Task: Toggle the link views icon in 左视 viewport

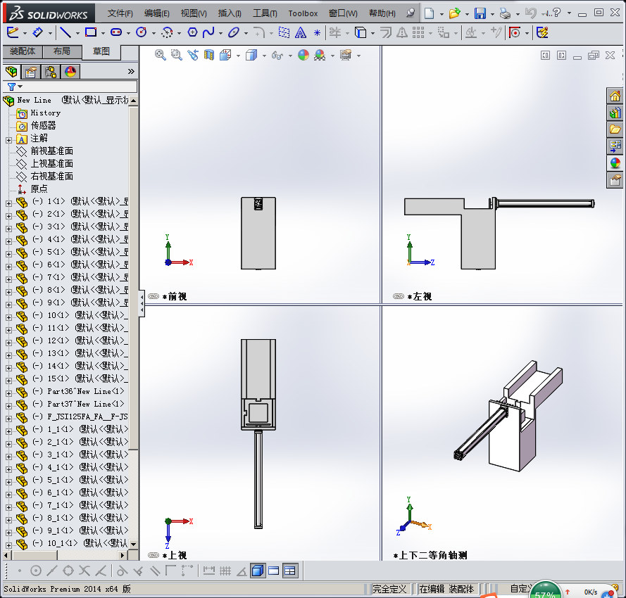Action: pos(399,296)
